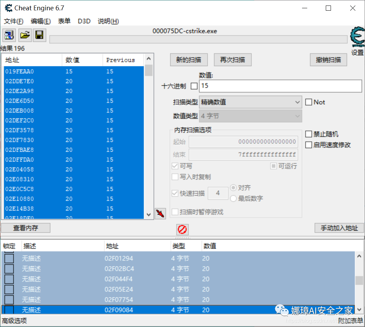Click the address table scroll up arrow
This screenshot has height=327, width=365.
coord(359,256)
